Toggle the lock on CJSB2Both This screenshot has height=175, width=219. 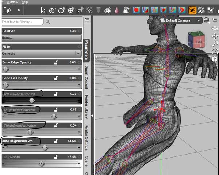tap(57, 157)
